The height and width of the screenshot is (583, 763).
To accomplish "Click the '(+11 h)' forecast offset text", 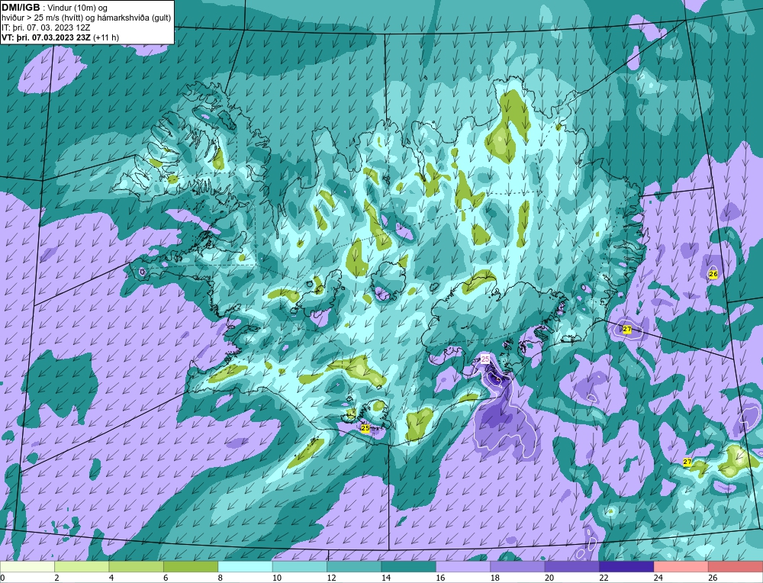I will click(105, 37).
